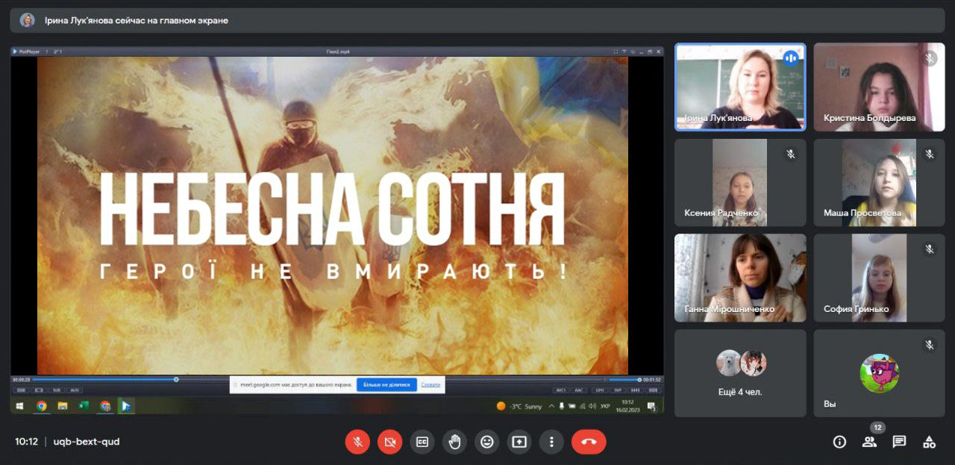The height and width of the screenshot is (465, 955).
Task: Click the present screen button
Action: 519,442
